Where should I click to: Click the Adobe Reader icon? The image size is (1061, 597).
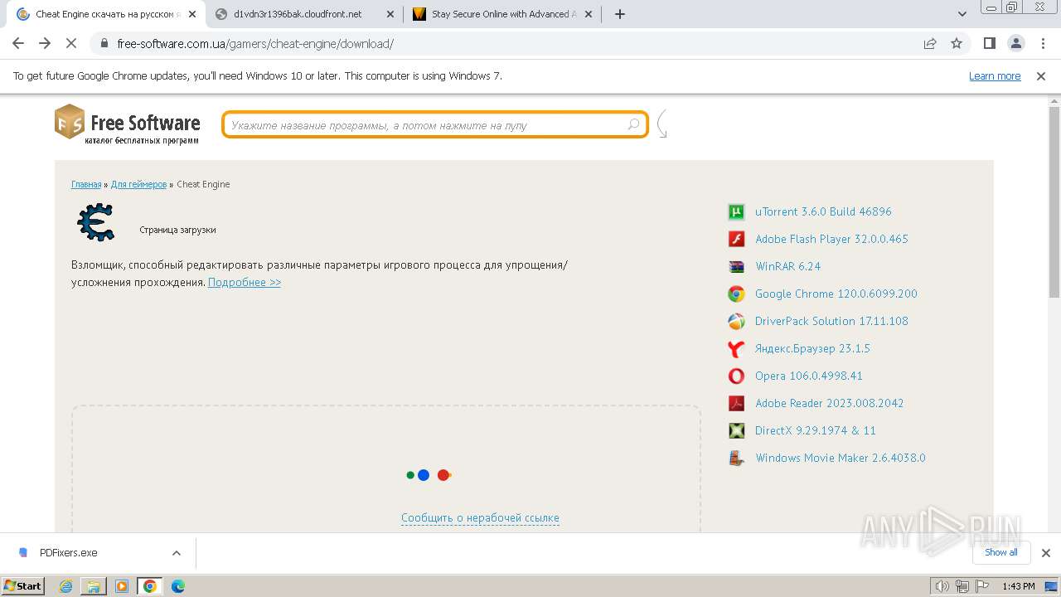click(x=736, y=403)
